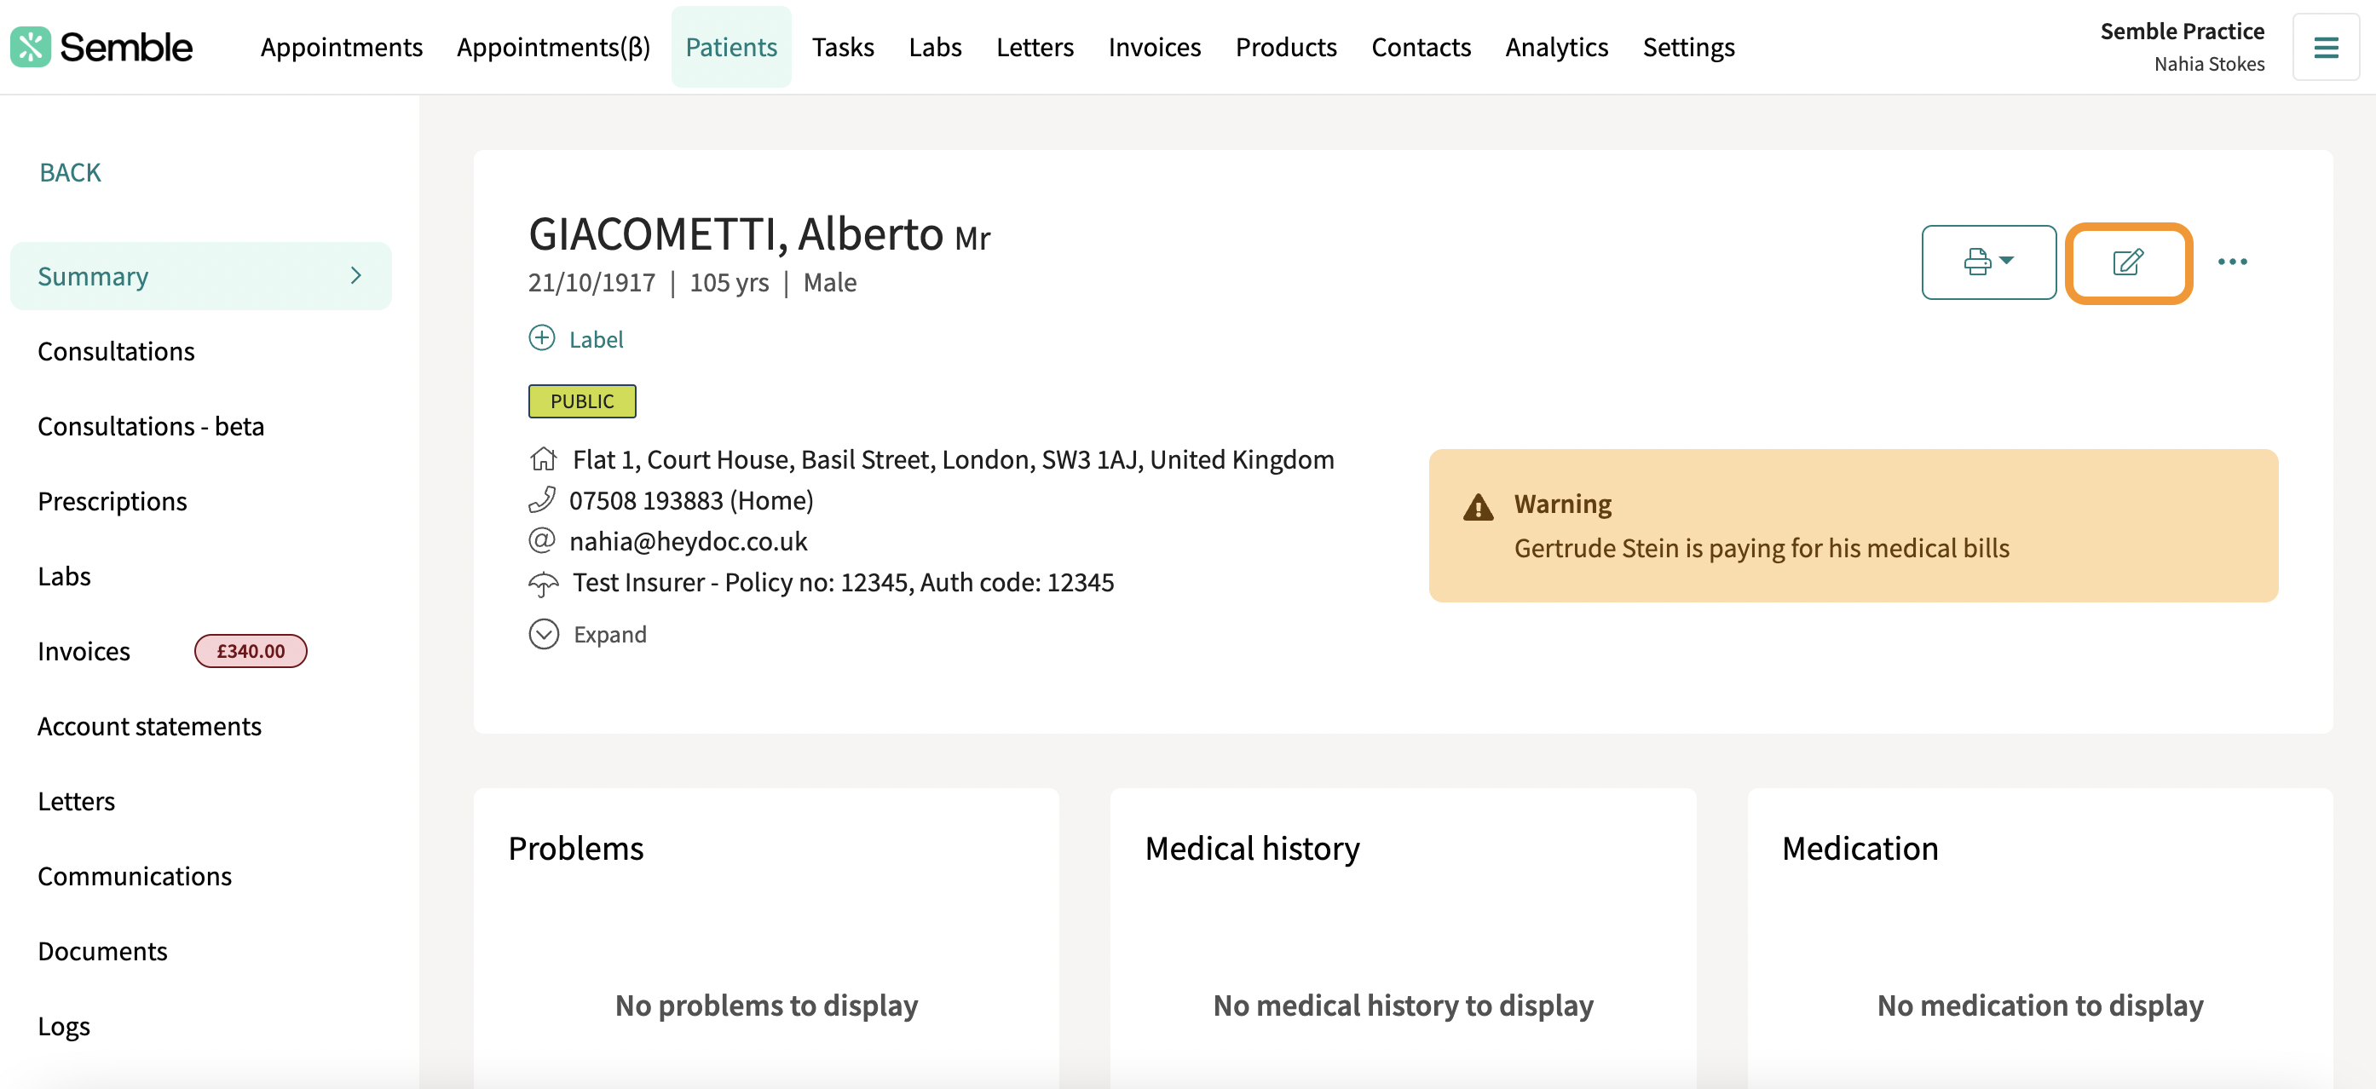Click the Flat 1, Court House address text

coord(953,459)
